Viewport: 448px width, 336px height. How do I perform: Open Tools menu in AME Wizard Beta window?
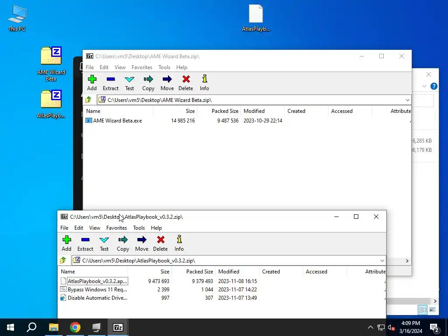tap(164, 67)
